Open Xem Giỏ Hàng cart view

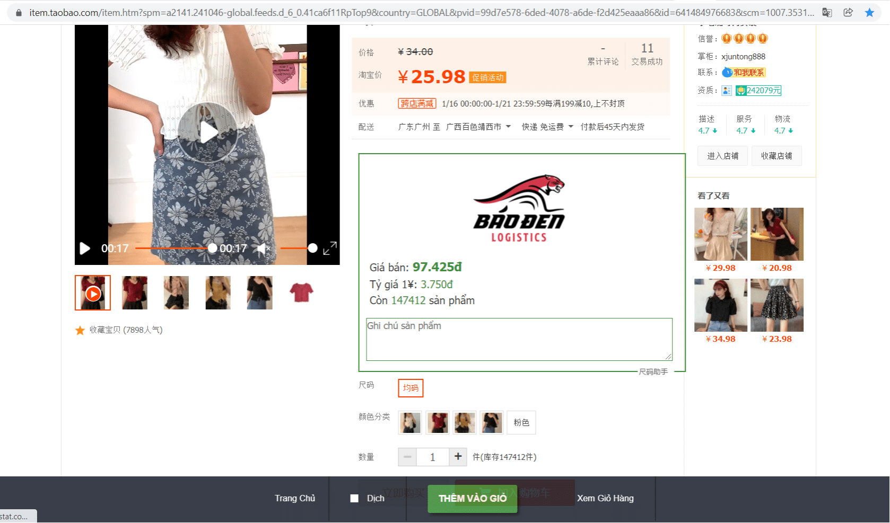(x=605, y=498)
